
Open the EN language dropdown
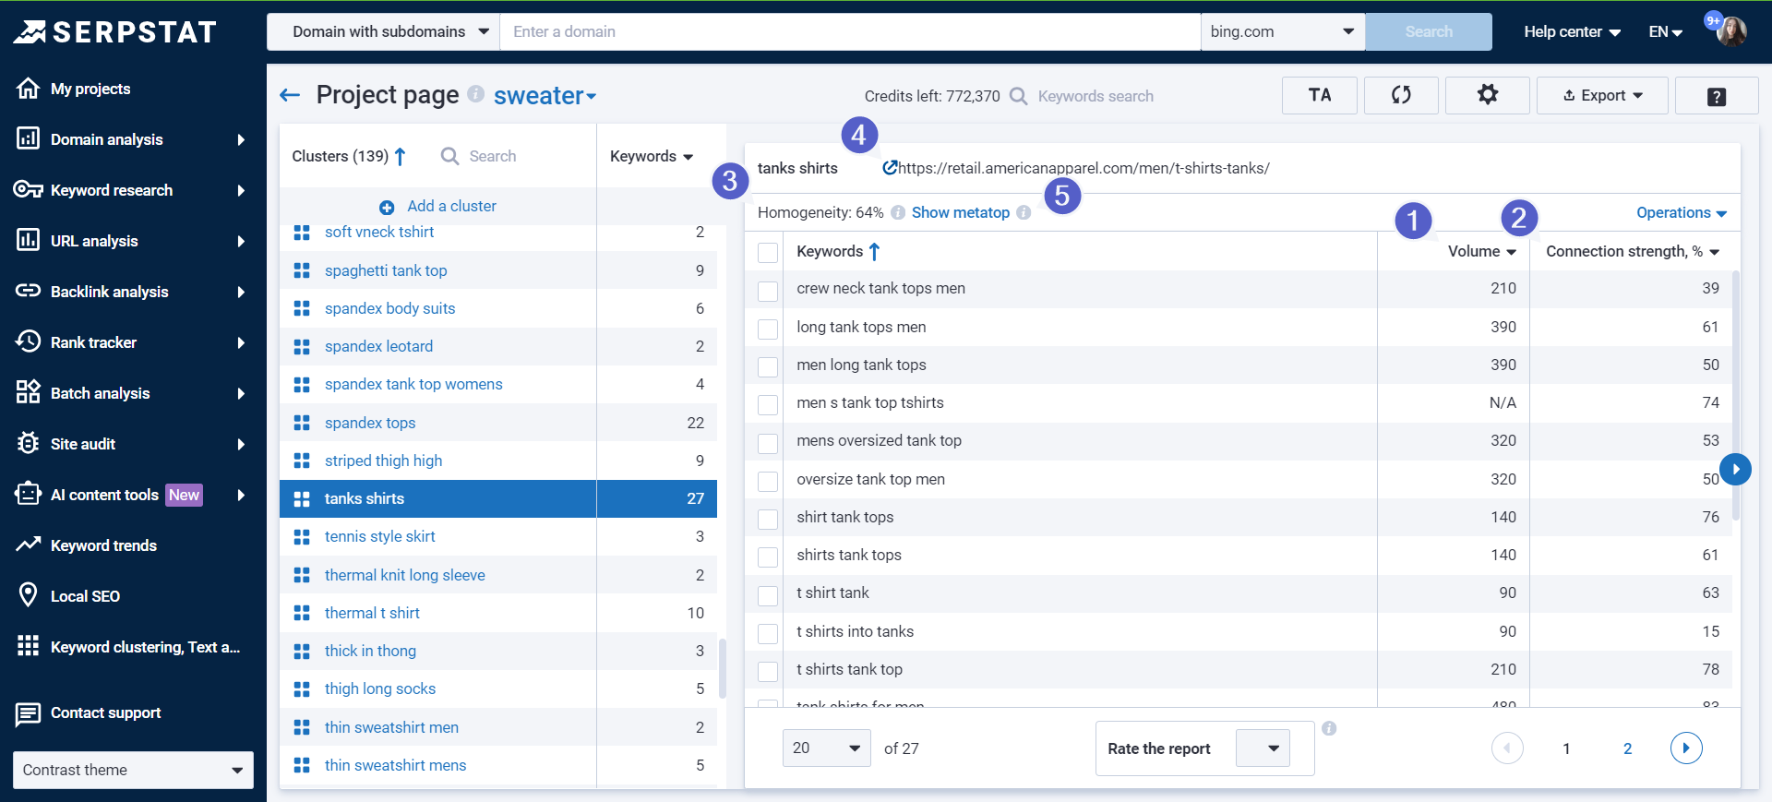[1666, 31]
